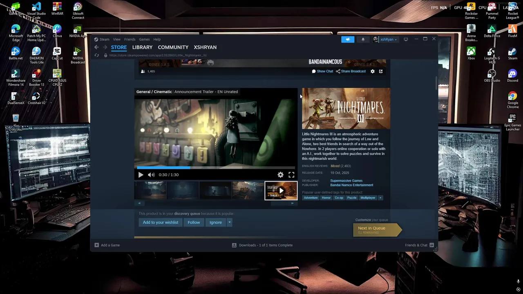Click the Steam store URL address bar

coord(158,55)
